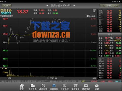Click inner volume 7.29万
The width and height of the screenshot is (122, 91).
107,56
